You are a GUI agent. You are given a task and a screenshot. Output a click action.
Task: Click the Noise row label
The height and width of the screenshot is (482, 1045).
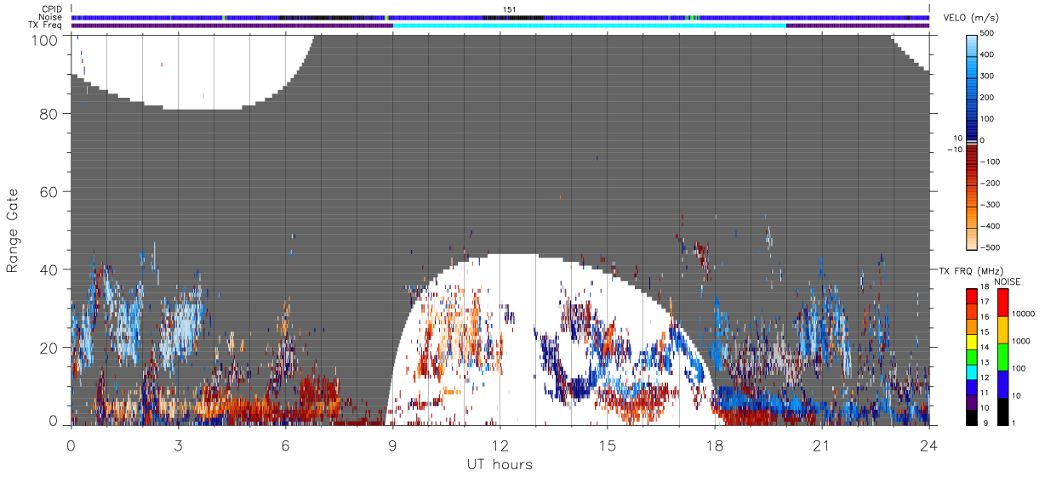pyautogui.click(x=50, y=17)
